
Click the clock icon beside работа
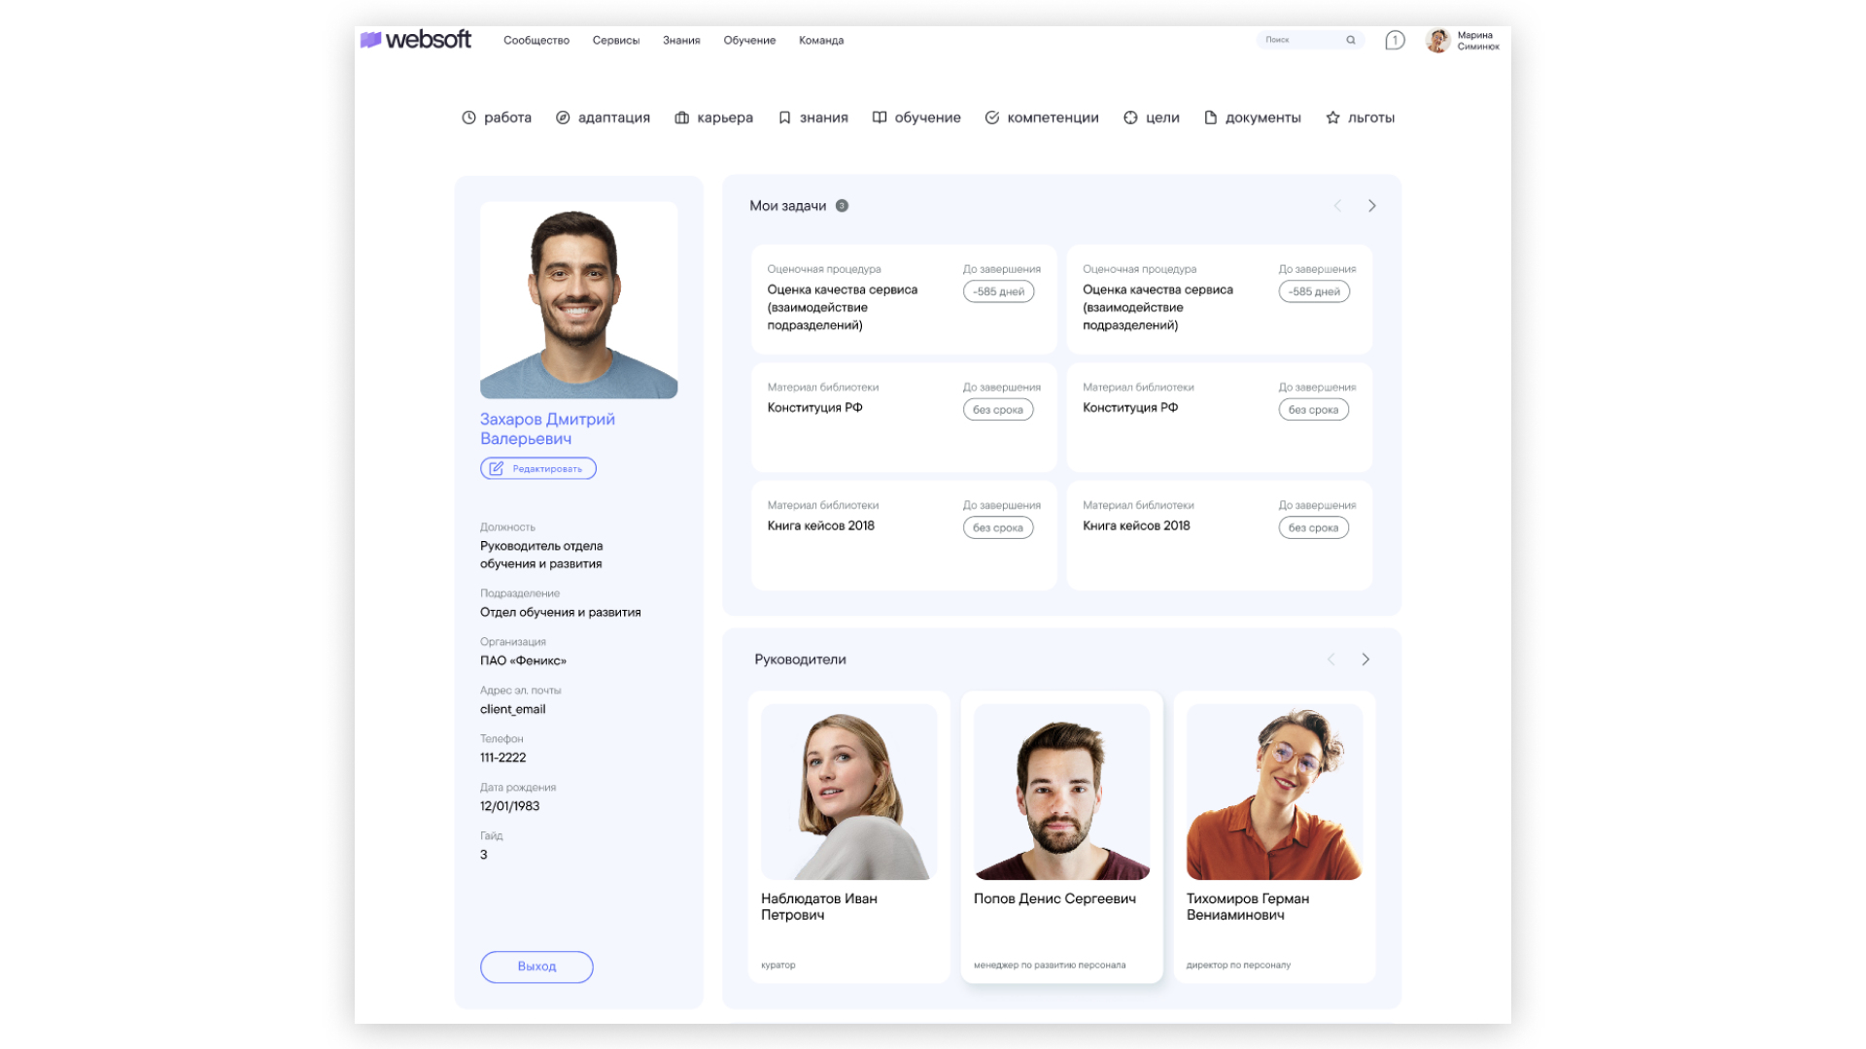pyautogui.click(x=468, y=118)
